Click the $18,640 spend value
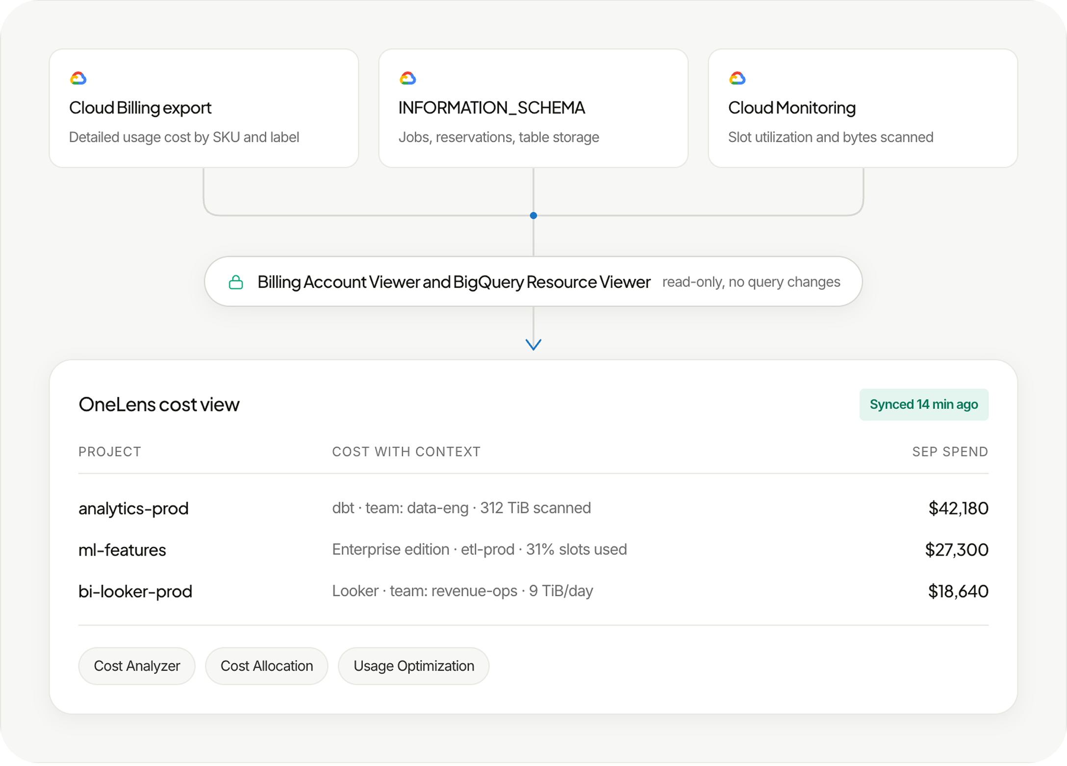This screenshot has height=766, width=1067. pos(958,591)
